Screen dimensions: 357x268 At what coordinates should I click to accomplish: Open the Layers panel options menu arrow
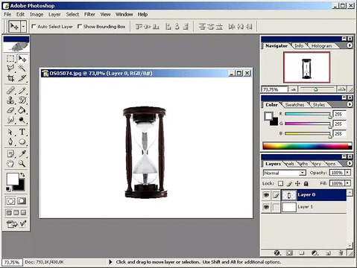[x=350, y=163]
